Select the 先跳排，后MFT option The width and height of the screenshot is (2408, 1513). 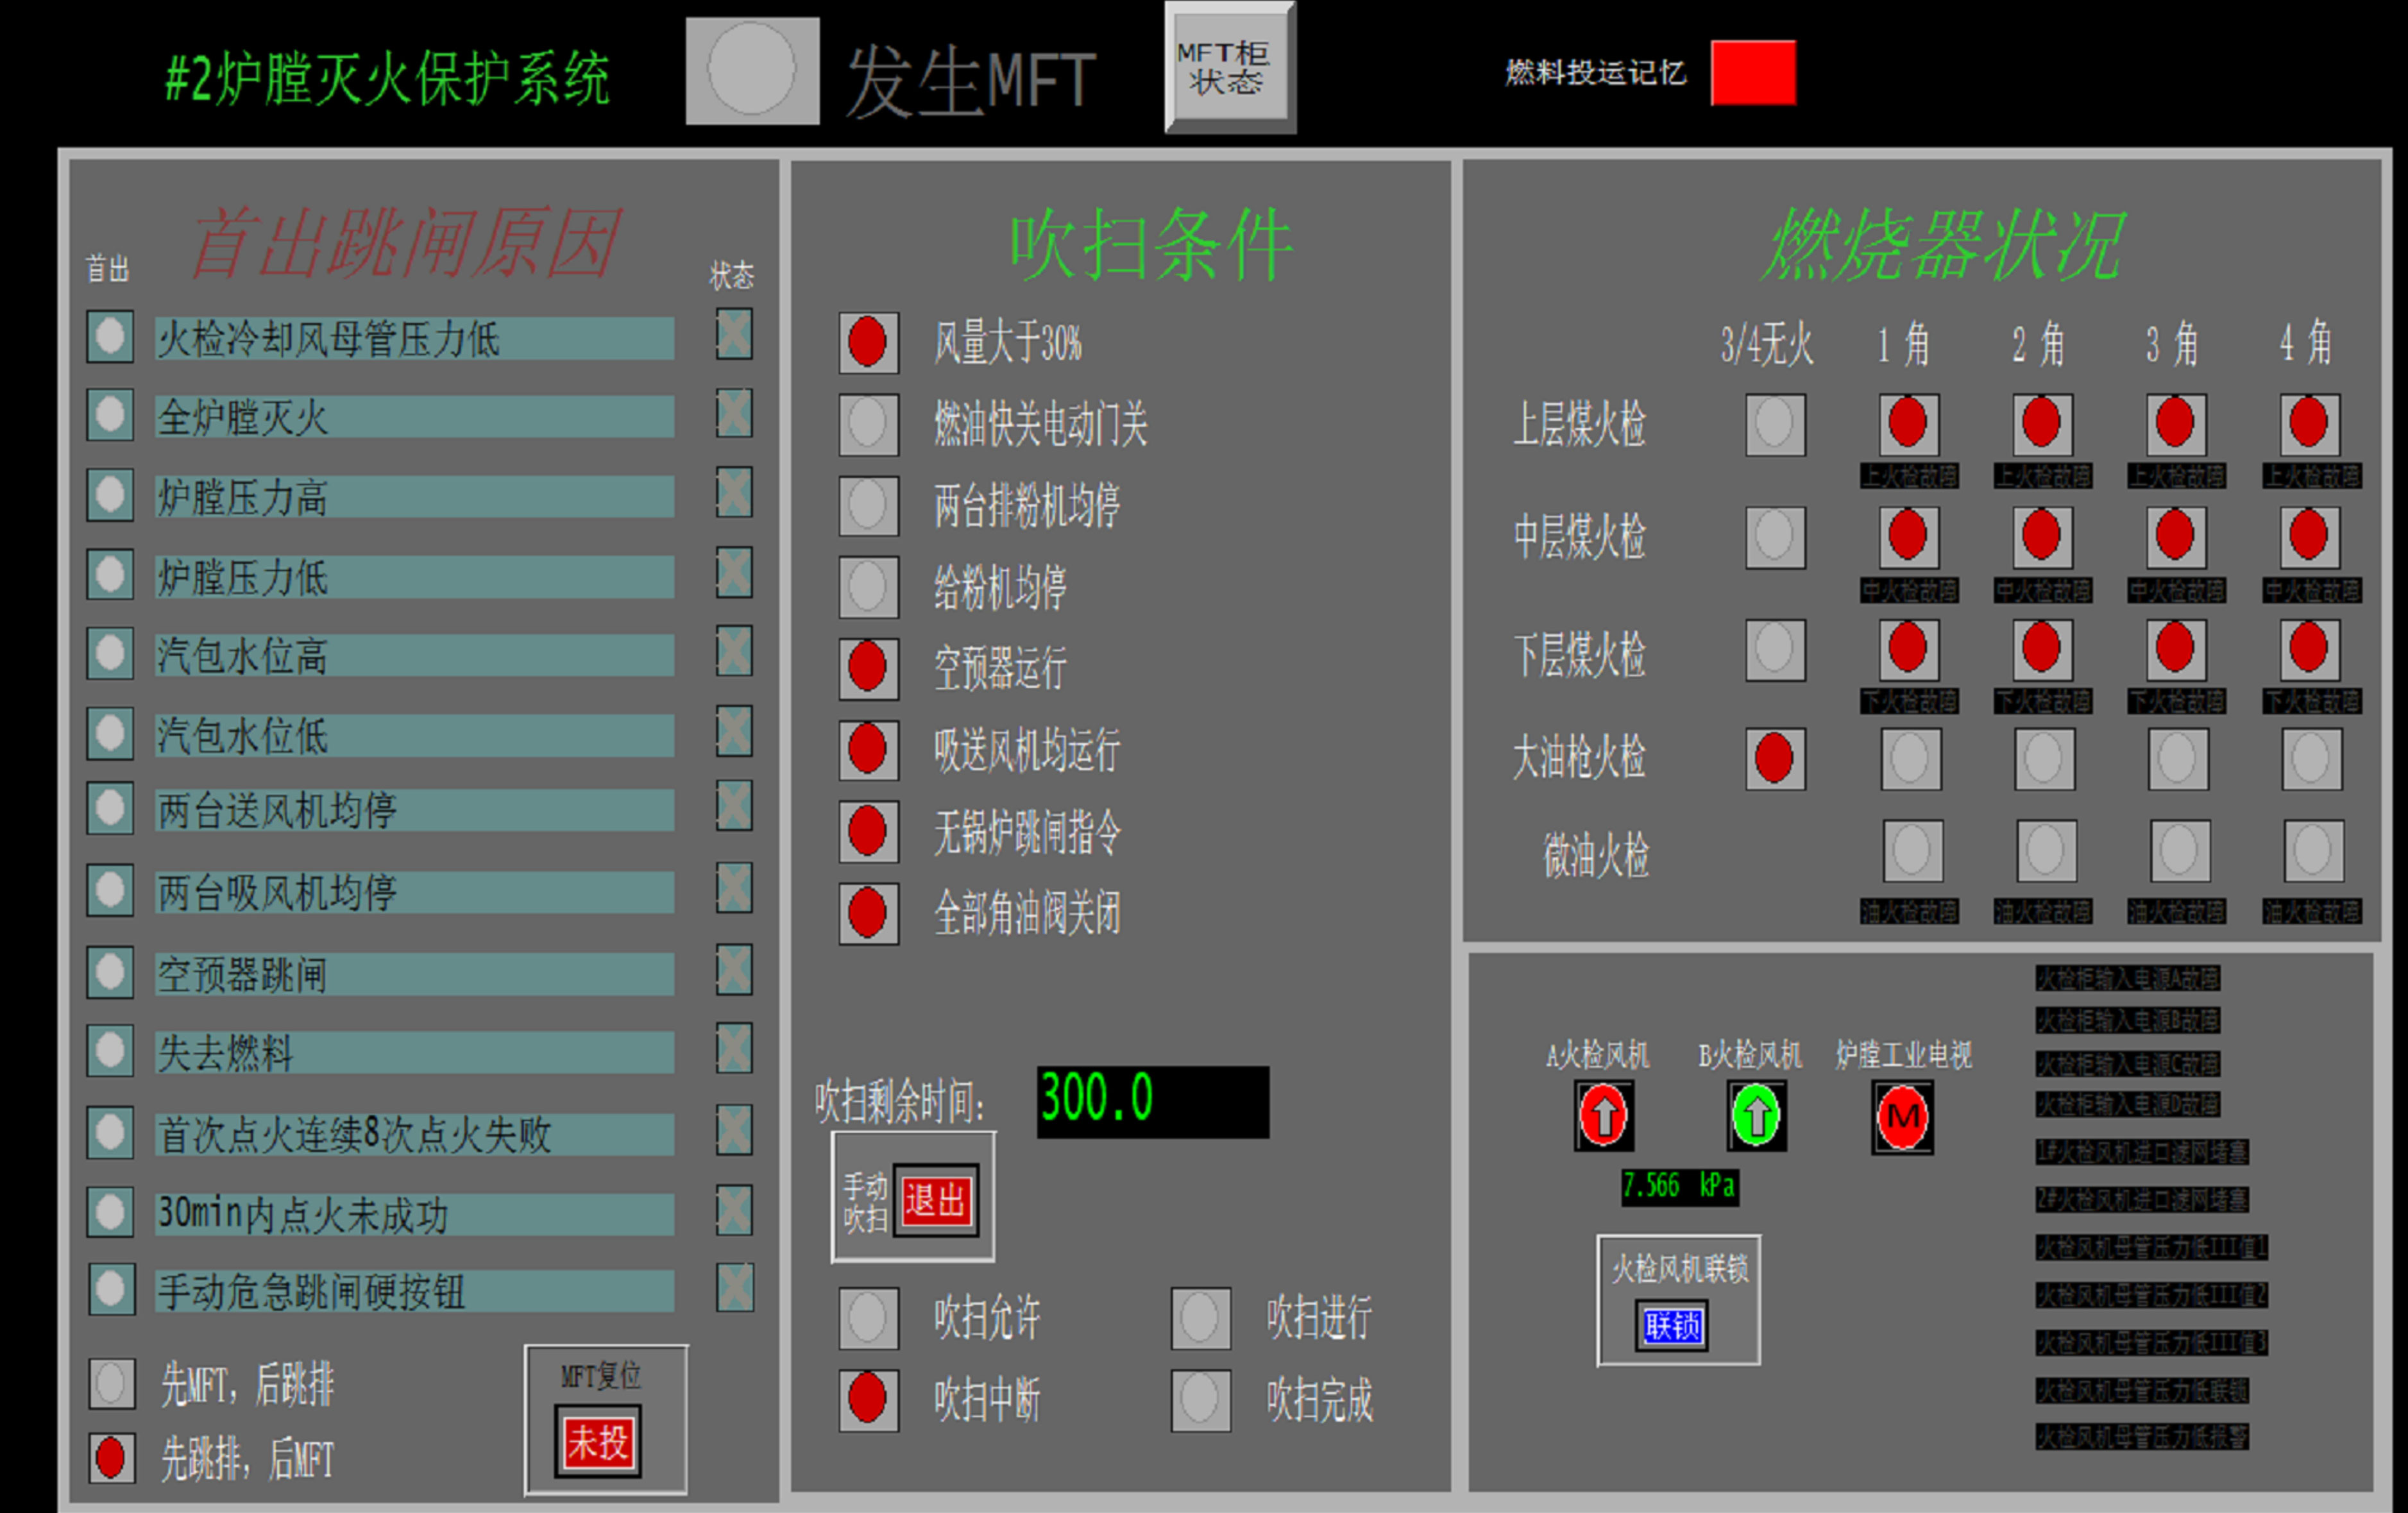tap(111, 1458)
